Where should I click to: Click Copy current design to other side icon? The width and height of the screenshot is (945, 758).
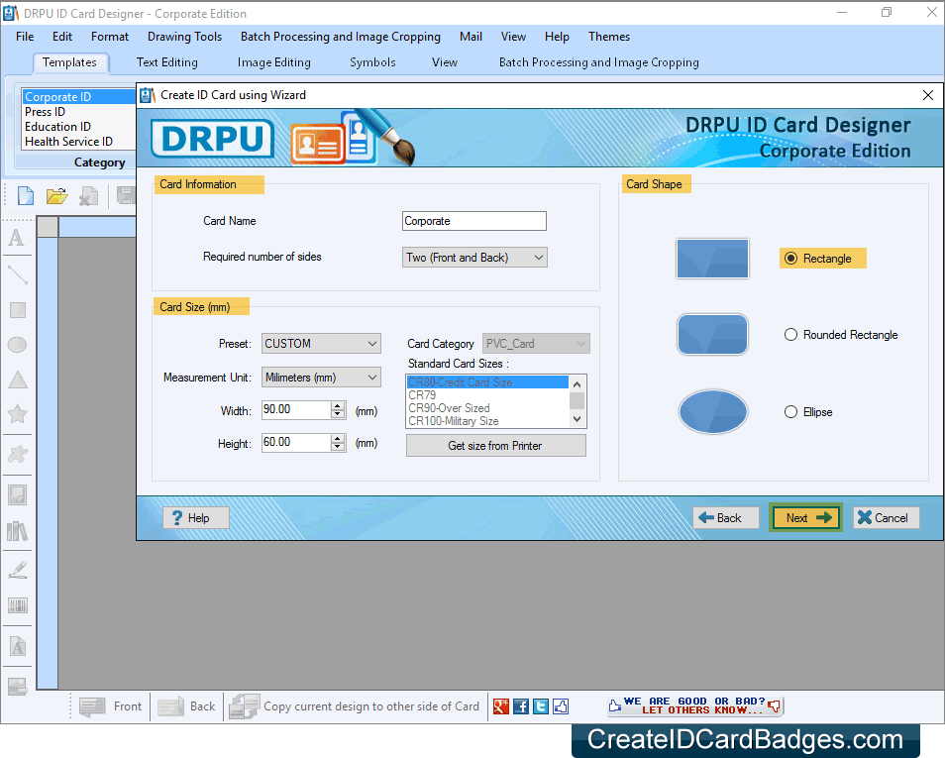[x=244, y=706]
